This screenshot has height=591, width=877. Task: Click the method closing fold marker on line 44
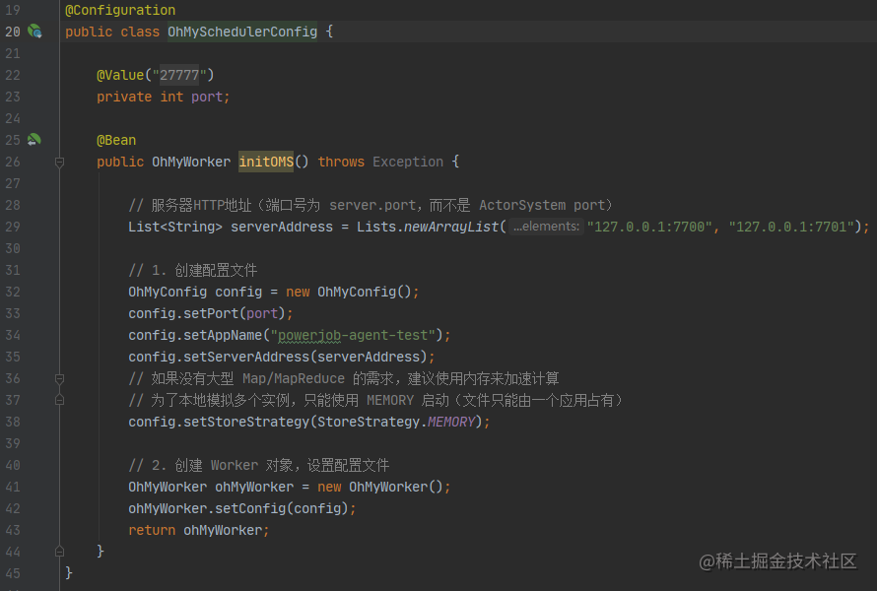pos(59,552)
